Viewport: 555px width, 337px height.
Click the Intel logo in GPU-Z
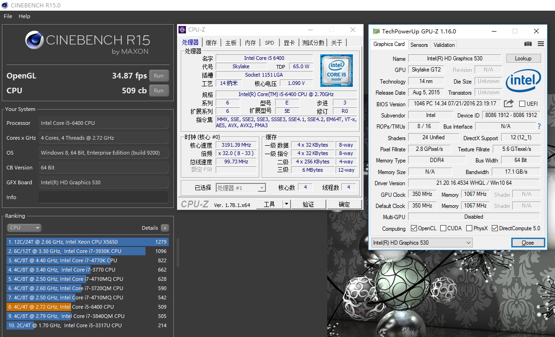[523, 81]
